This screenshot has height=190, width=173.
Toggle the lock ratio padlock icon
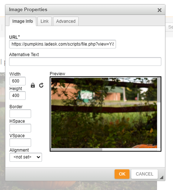33,85
